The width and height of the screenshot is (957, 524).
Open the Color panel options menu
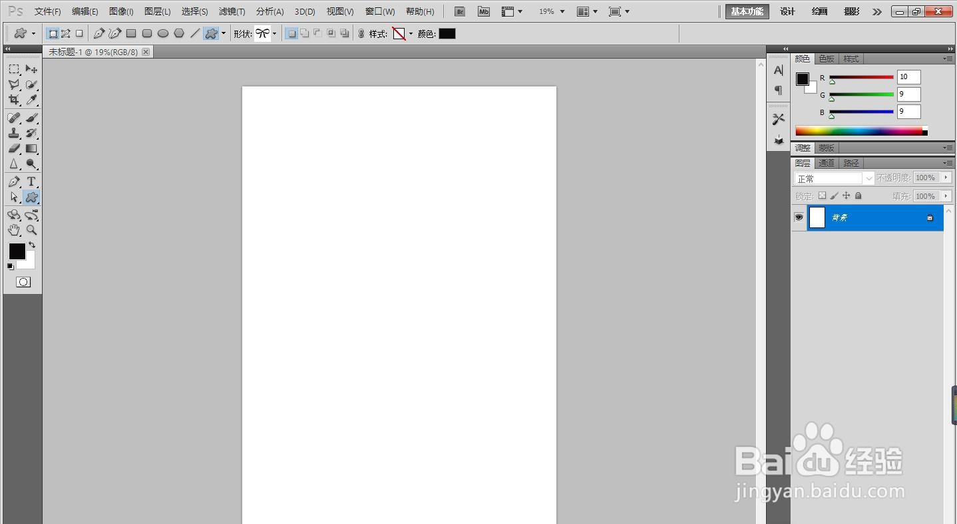(948, 59)
